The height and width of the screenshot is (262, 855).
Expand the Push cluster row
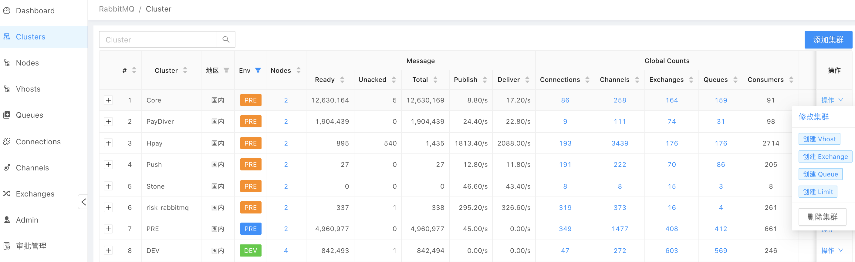click(x=109, y=164)
